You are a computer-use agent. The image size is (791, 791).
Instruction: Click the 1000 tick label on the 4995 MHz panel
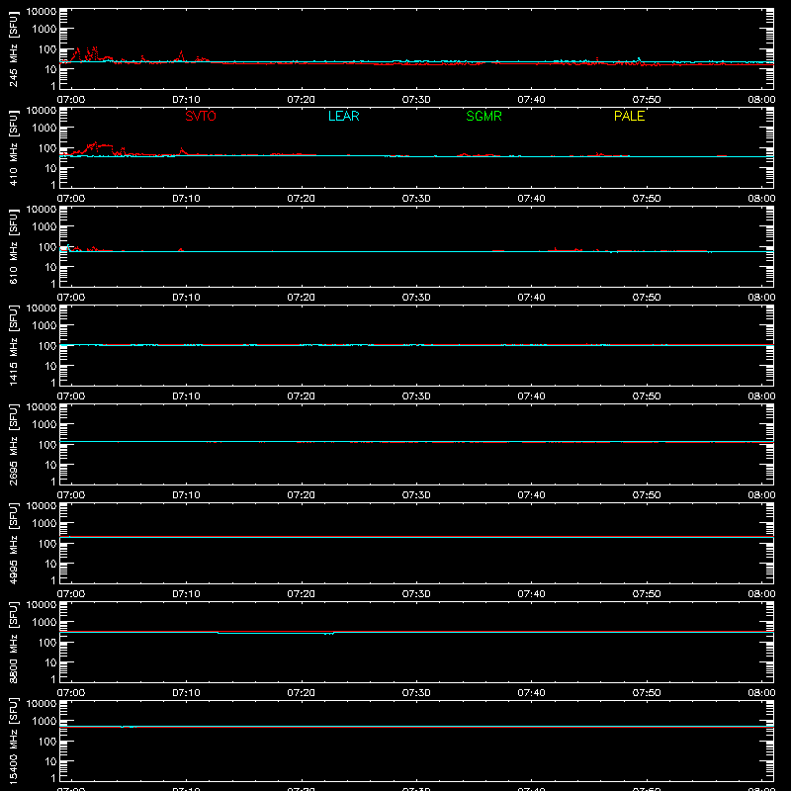[x=44, y=524]
